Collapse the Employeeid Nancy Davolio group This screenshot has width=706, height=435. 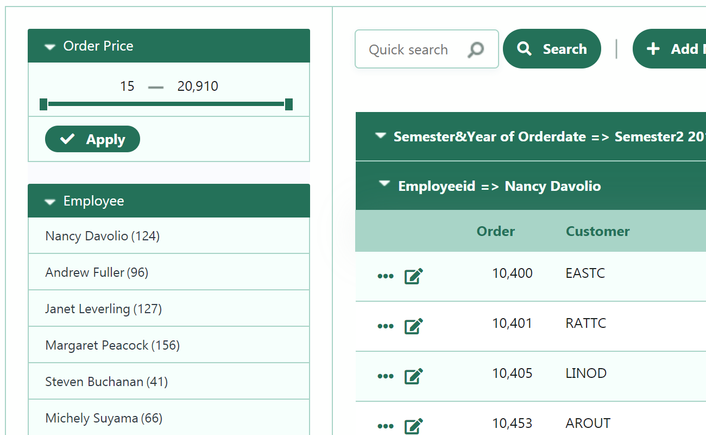pyautogui.click(x=384, y=184)
